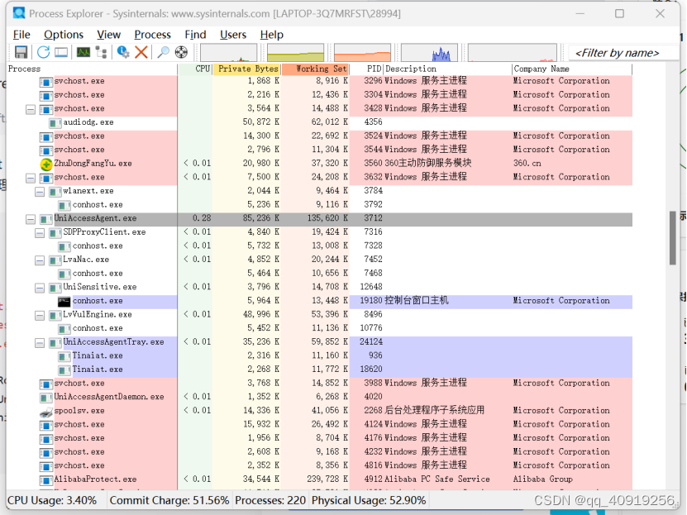Click the Processes: 220 status text
Image resolution: width=687 pixels, height=515 pixels.
tap(270, 501)
